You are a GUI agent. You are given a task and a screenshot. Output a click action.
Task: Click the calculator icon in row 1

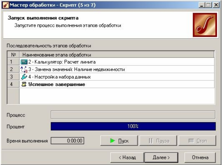click(24, 62)
